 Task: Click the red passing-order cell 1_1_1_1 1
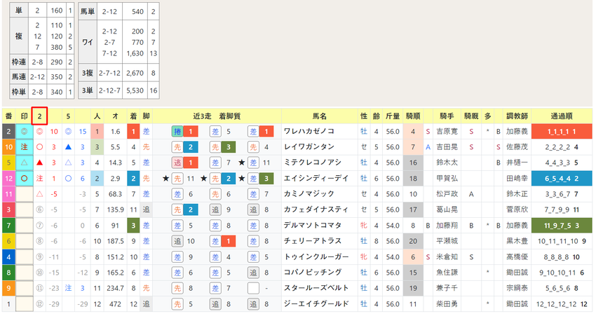pyautogui.click(x=562, y=132)
